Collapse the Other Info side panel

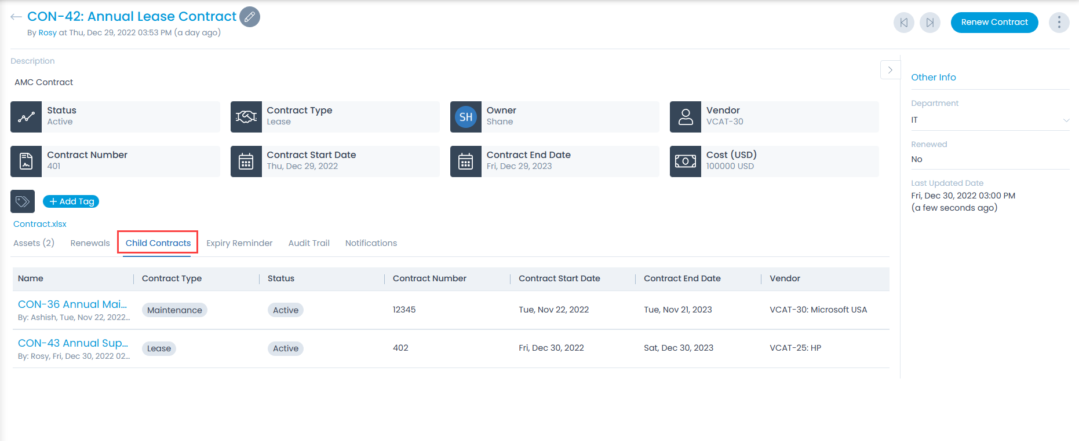(890, 70)
